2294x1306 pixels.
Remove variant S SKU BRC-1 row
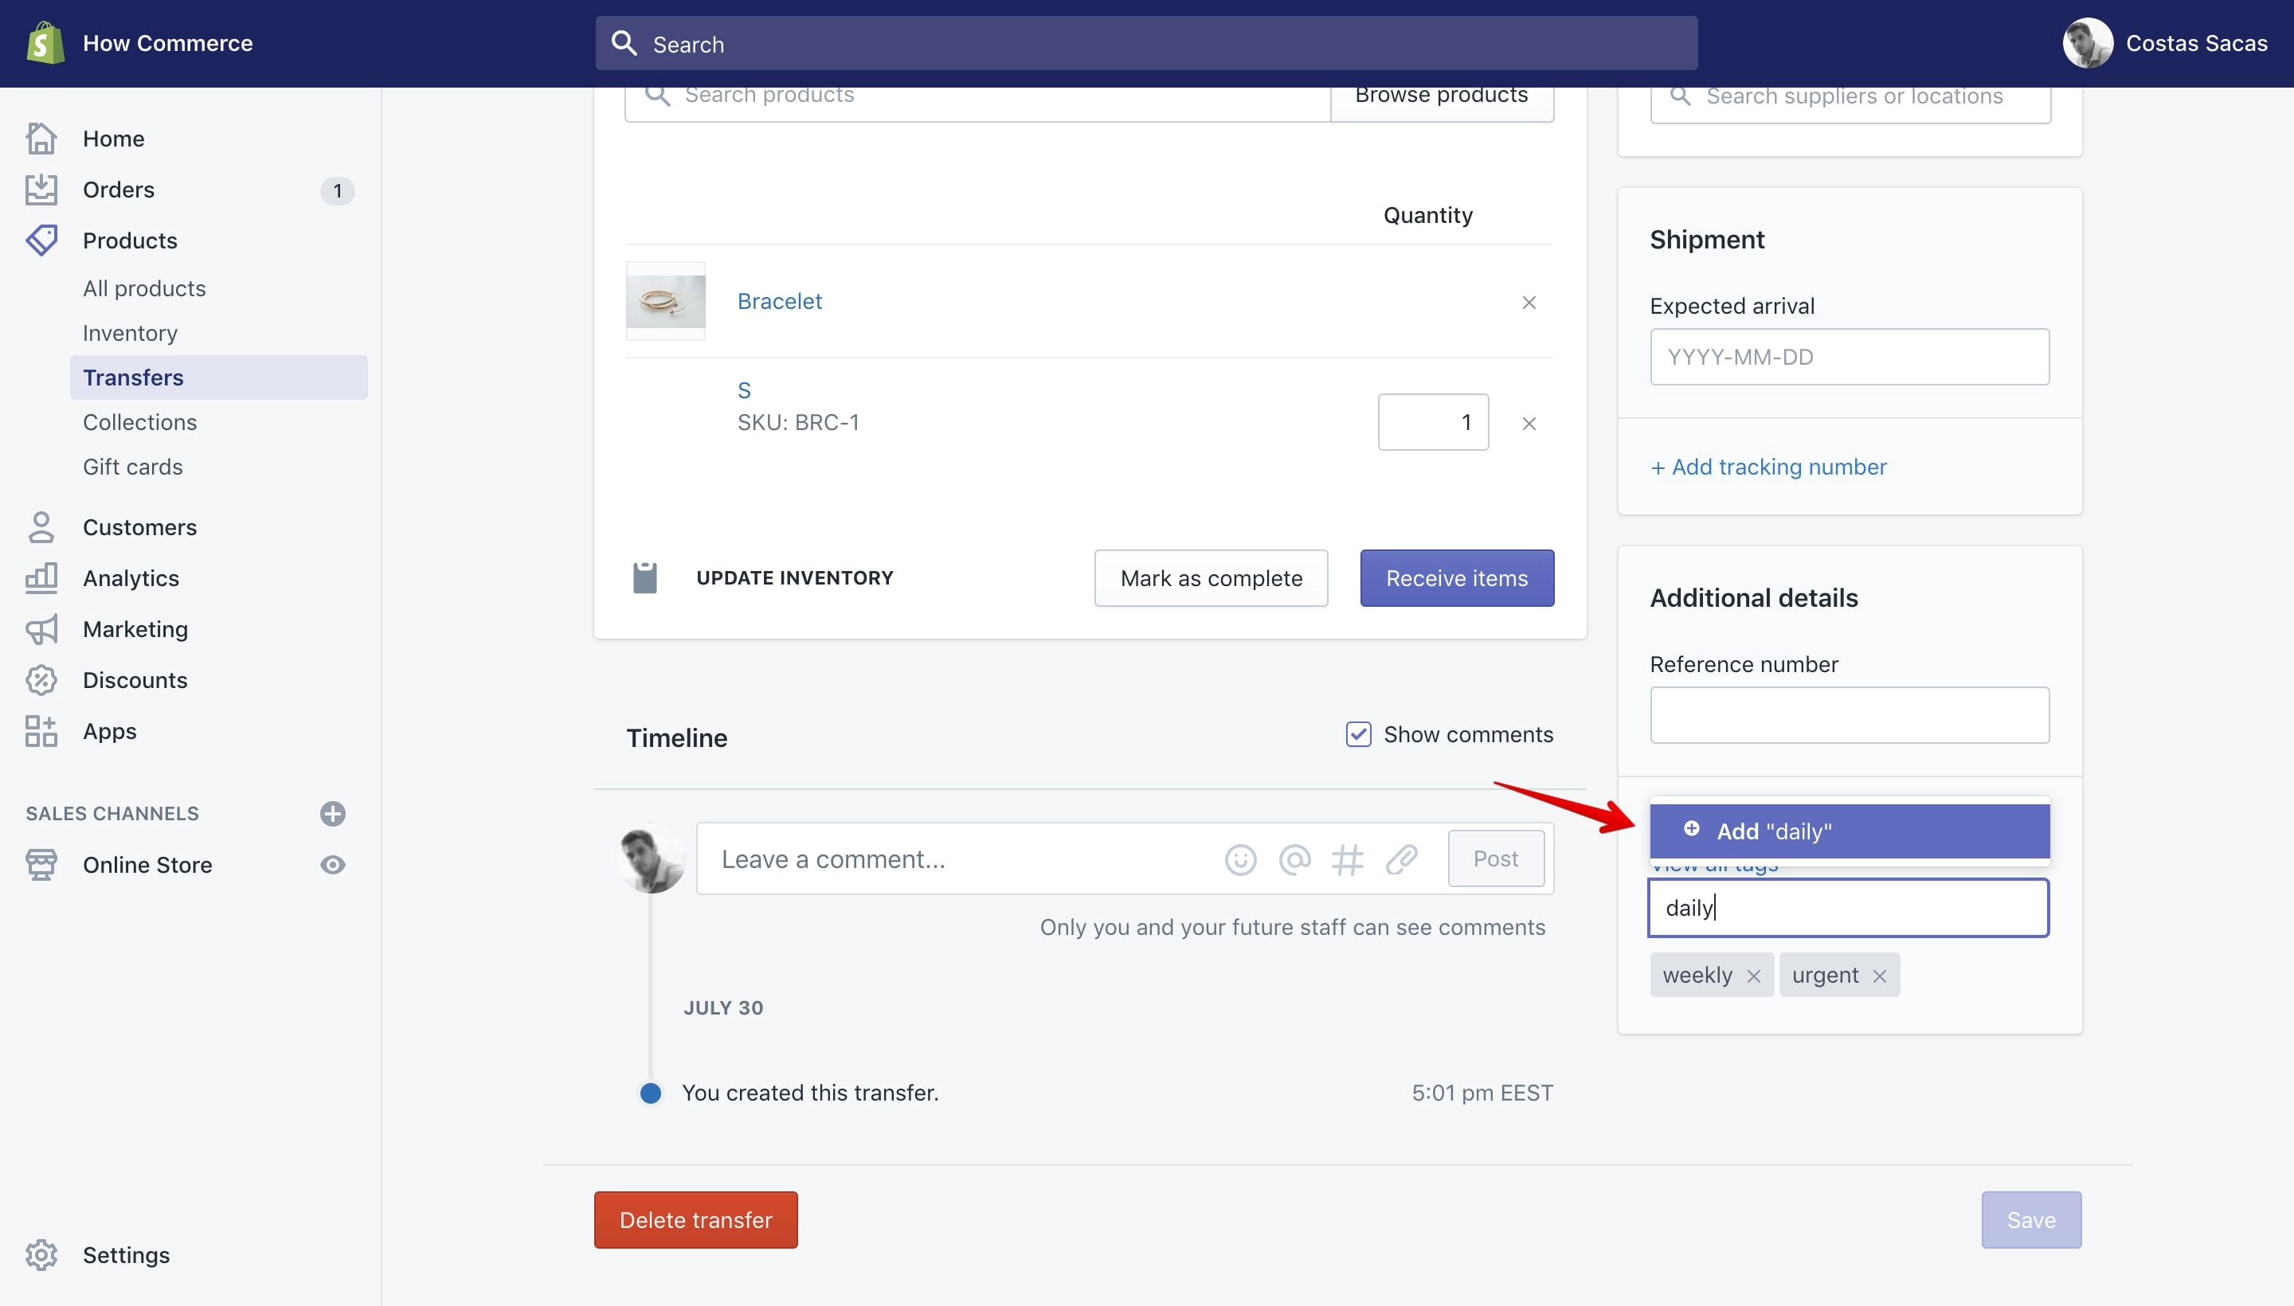pos(1529,424)
